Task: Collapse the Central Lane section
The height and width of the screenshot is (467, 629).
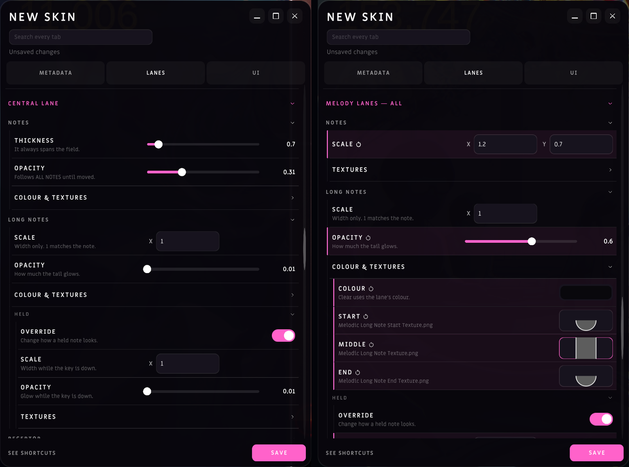Action: tap(292, 103)
